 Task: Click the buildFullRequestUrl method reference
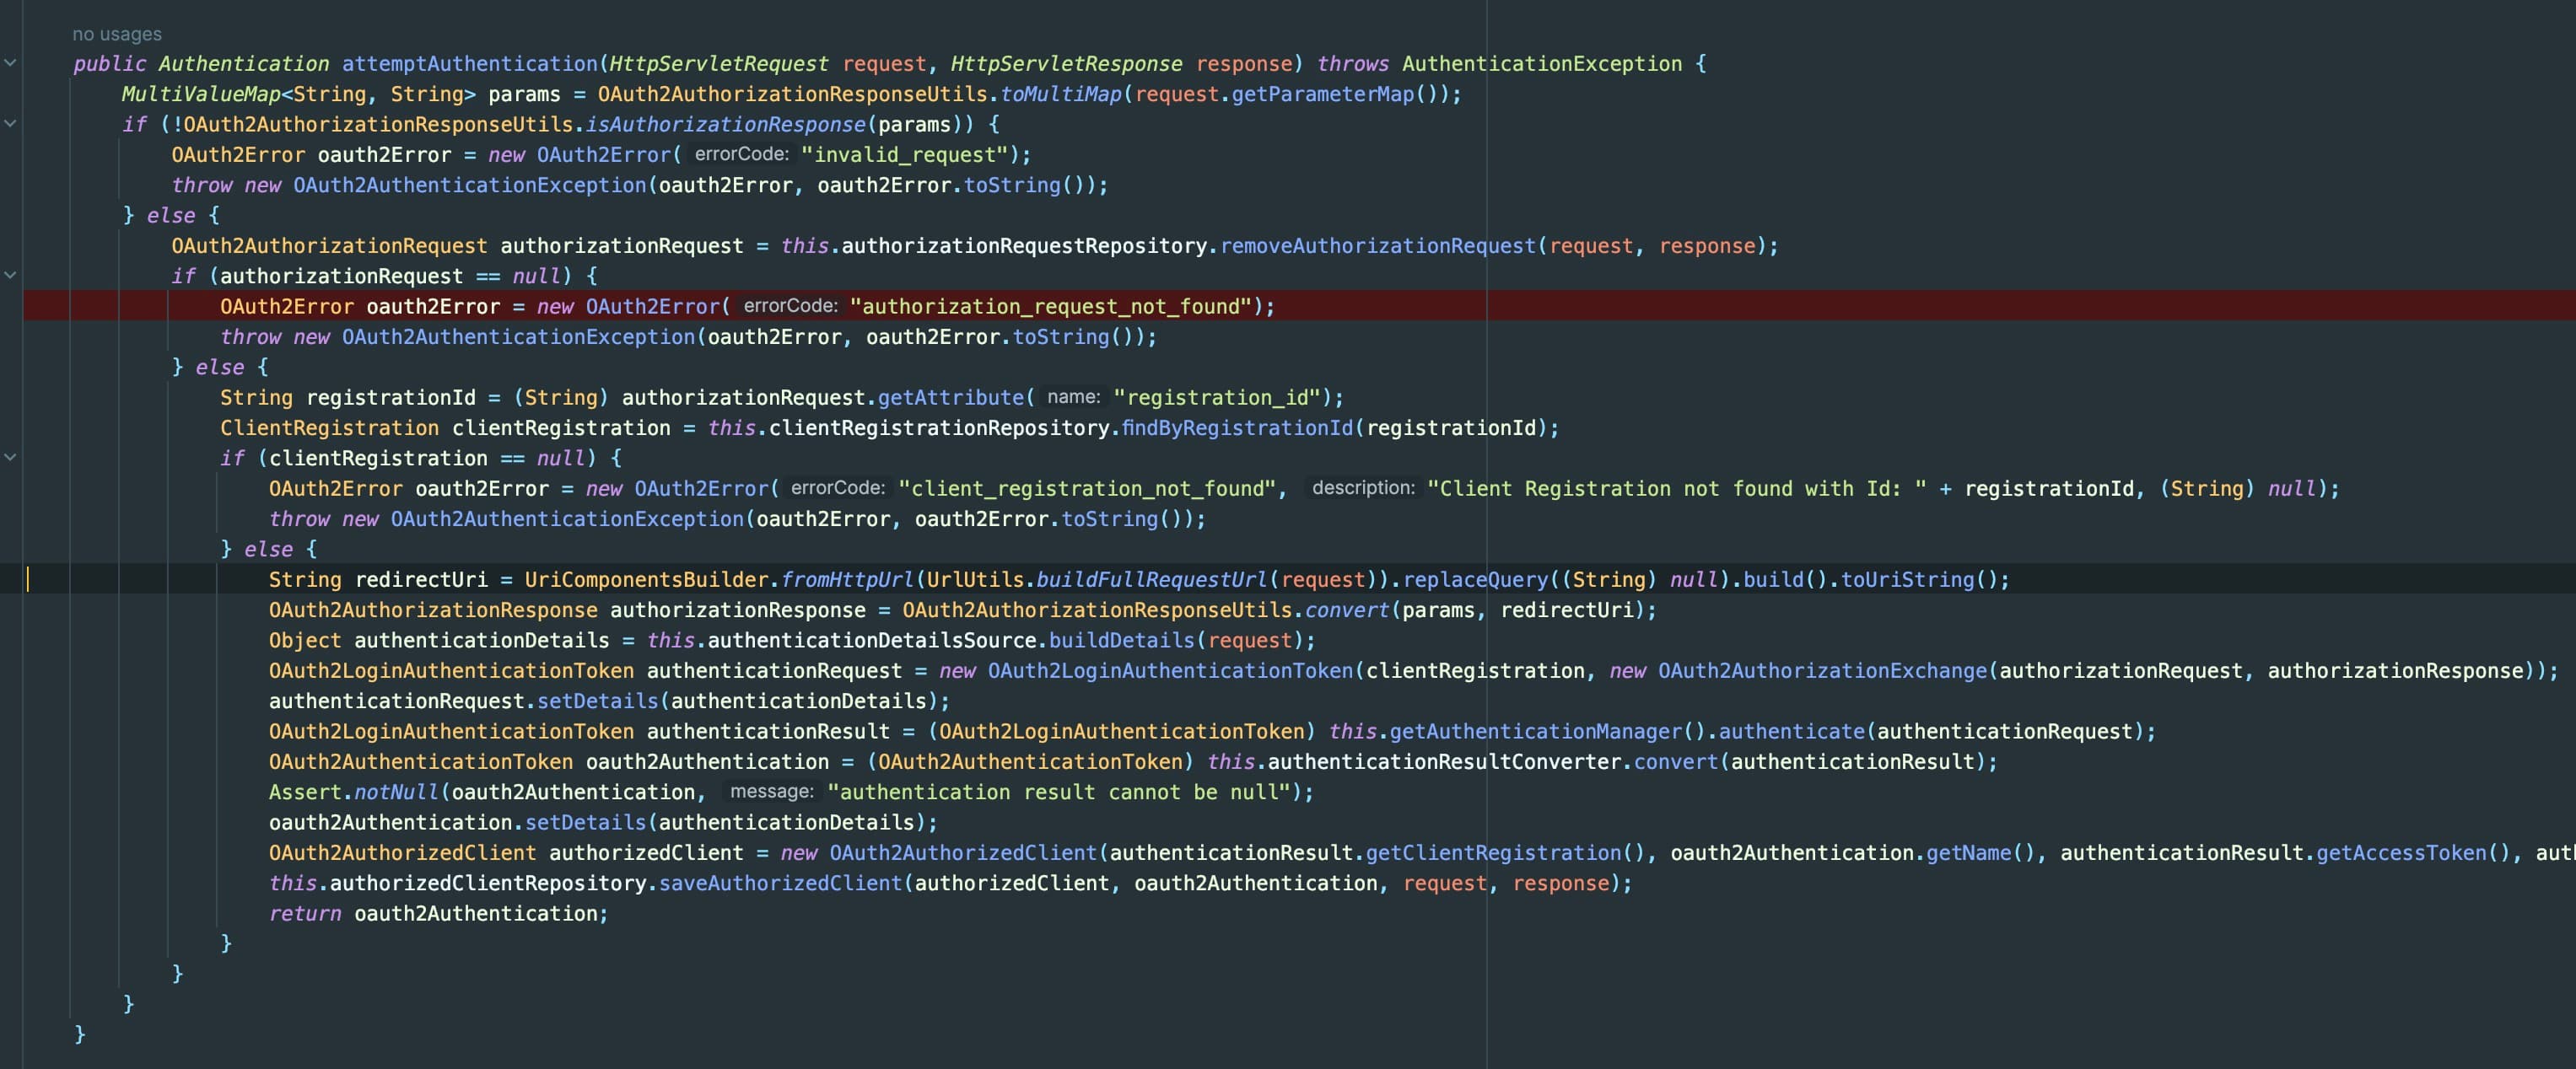[1151, 579]
